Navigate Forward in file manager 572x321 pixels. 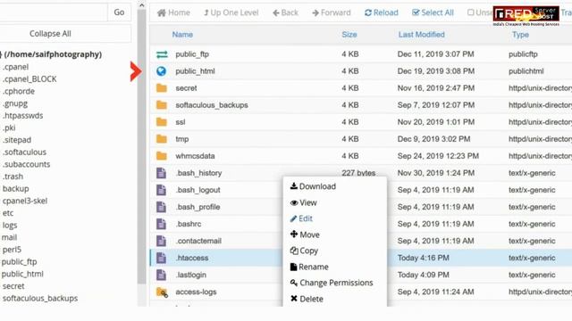coord(332,12)
